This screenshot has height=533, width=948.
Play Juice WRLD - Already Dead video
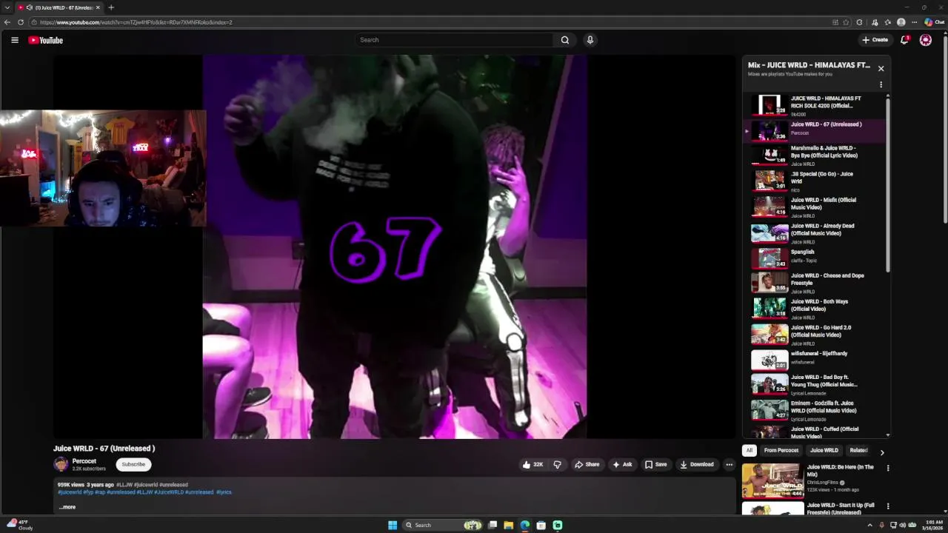point(815,233)
